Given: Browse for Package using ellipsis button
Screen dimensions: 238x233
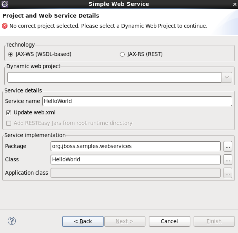Looking at the screenshot, I should pos(228,146).
